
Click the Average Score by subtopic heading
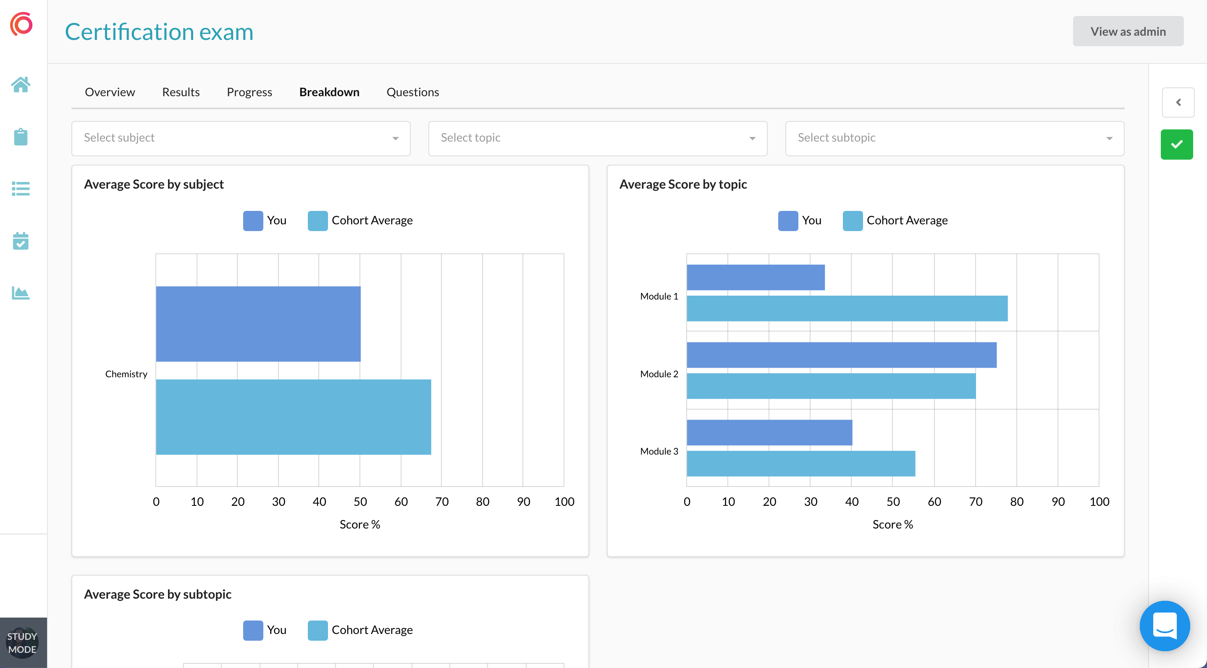coord(157,594)
